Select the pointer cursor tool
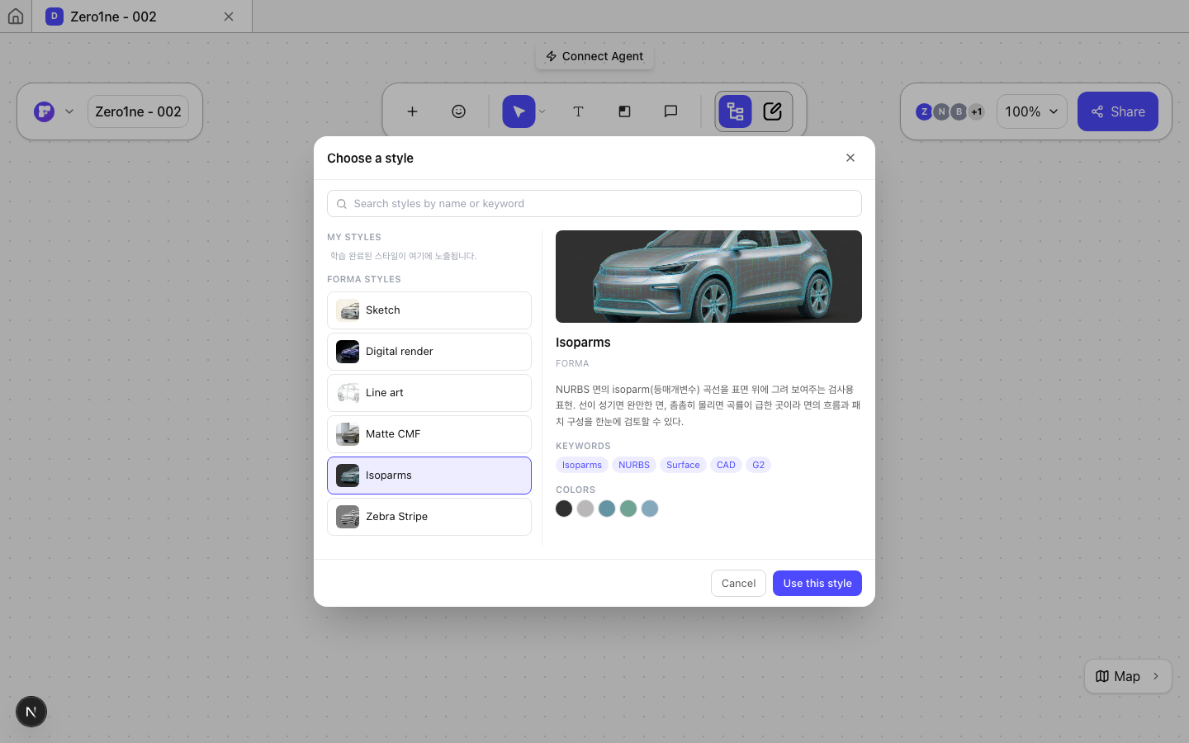The image size is (1189, 743). click(x=519, y=111)
